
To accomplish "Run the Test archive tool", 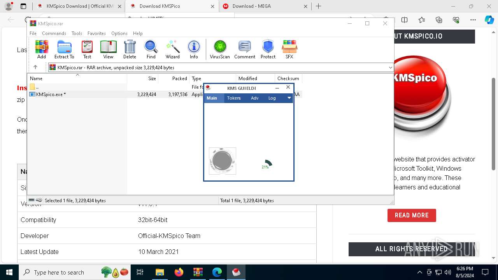I will pos(87,49).
